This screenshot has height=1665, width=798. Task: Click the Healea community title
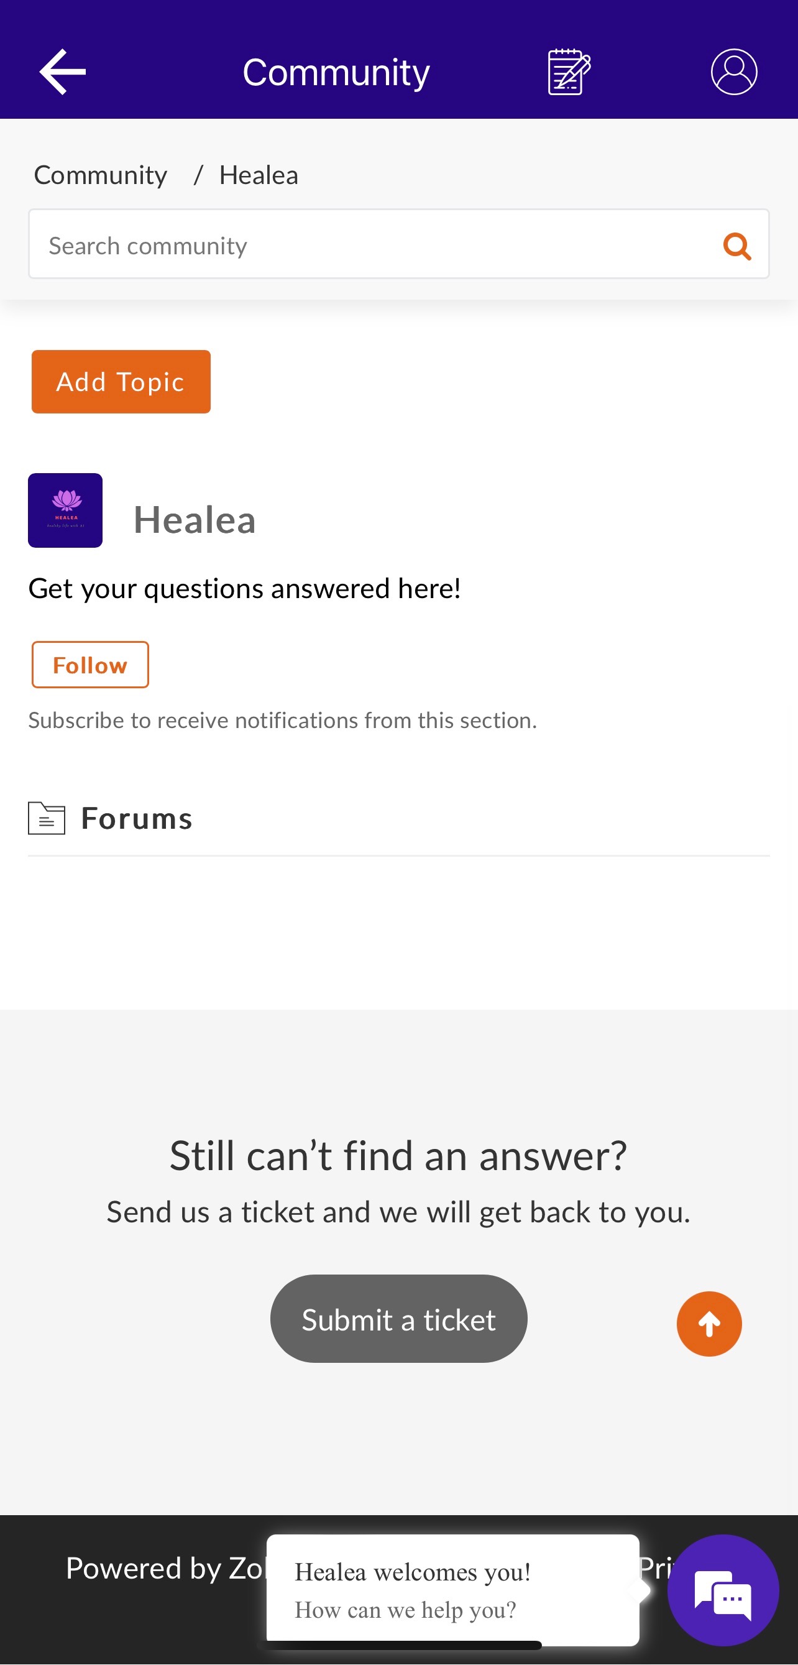195,520
